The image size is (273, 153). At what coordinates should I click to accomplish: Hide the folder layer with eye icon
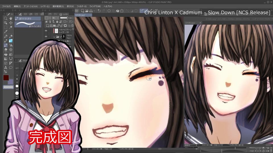coord(46,37)
